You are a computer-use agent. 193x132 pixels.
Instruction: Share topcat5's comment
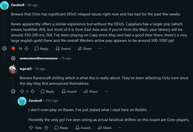(x=91, y=92)
